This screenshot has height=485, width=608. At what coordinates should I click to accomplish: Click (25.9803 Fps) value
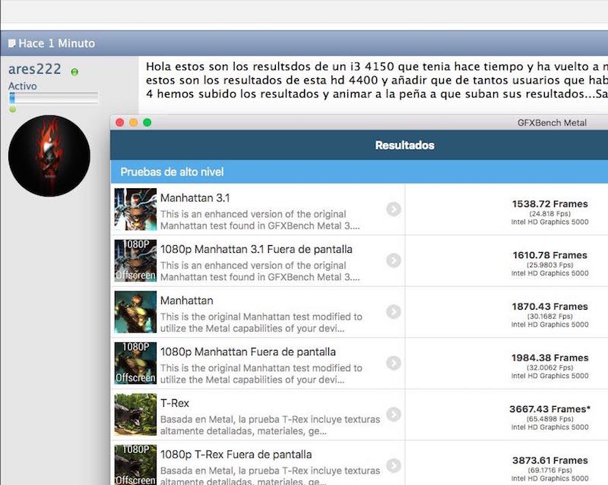coord(549,265)
